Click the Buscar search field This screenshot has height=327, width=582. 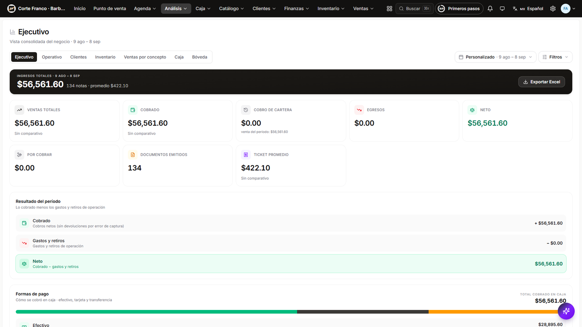pyautogui.click(x=414, y=9)
